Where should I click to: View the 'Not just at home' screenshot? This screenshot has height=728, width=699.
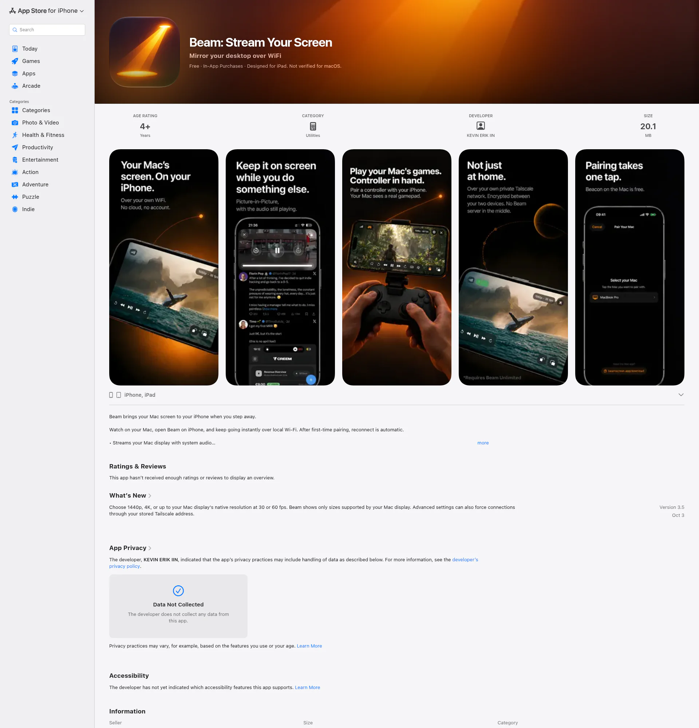[513, 268]
